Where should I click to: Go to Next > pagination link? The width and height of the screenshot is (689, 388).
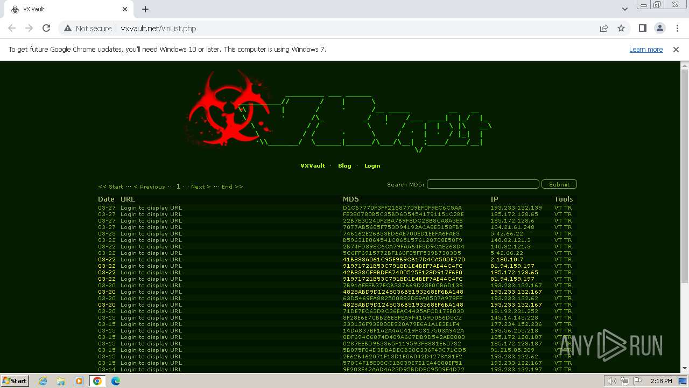(x=201, y=186)
